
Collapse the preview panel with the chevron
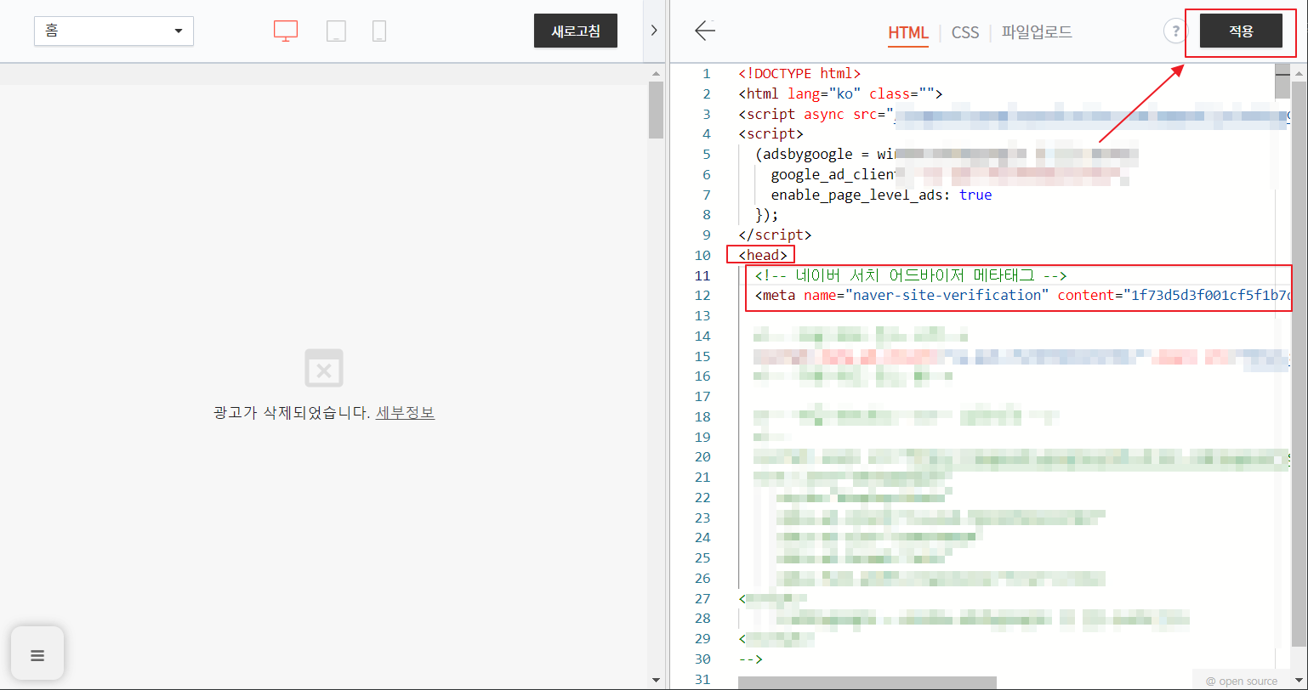point(653,31)
